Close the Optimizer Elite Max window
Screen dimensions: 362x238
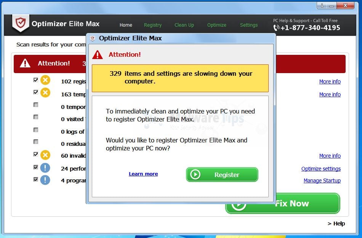(x=345, y=6)
